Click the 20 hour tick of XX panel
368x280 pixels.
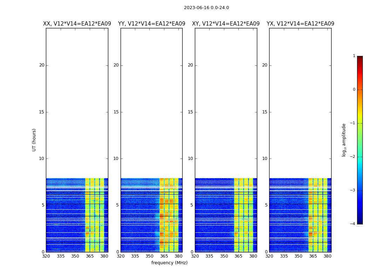point(42,65)
